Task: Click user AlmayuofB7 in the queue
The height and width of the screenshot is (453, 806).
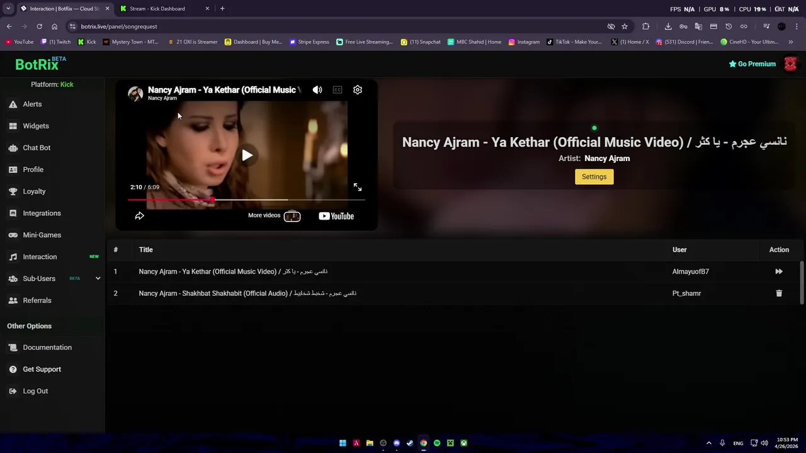Action: [690, 272]
